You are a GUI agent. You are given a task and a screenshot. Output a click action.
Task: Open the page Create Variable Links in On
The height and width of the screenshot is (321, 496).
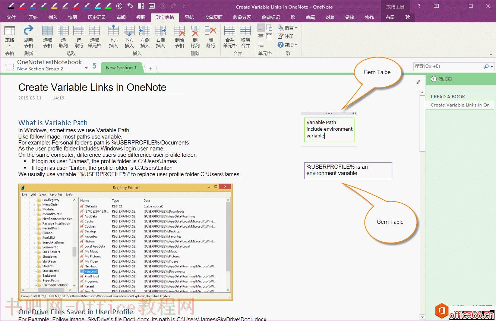click(x=460, y=105)
